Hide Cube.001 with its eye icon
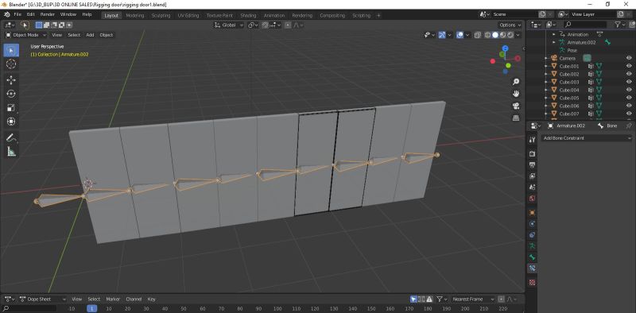The width and height of the screenshot is (636, 313). 629,66
